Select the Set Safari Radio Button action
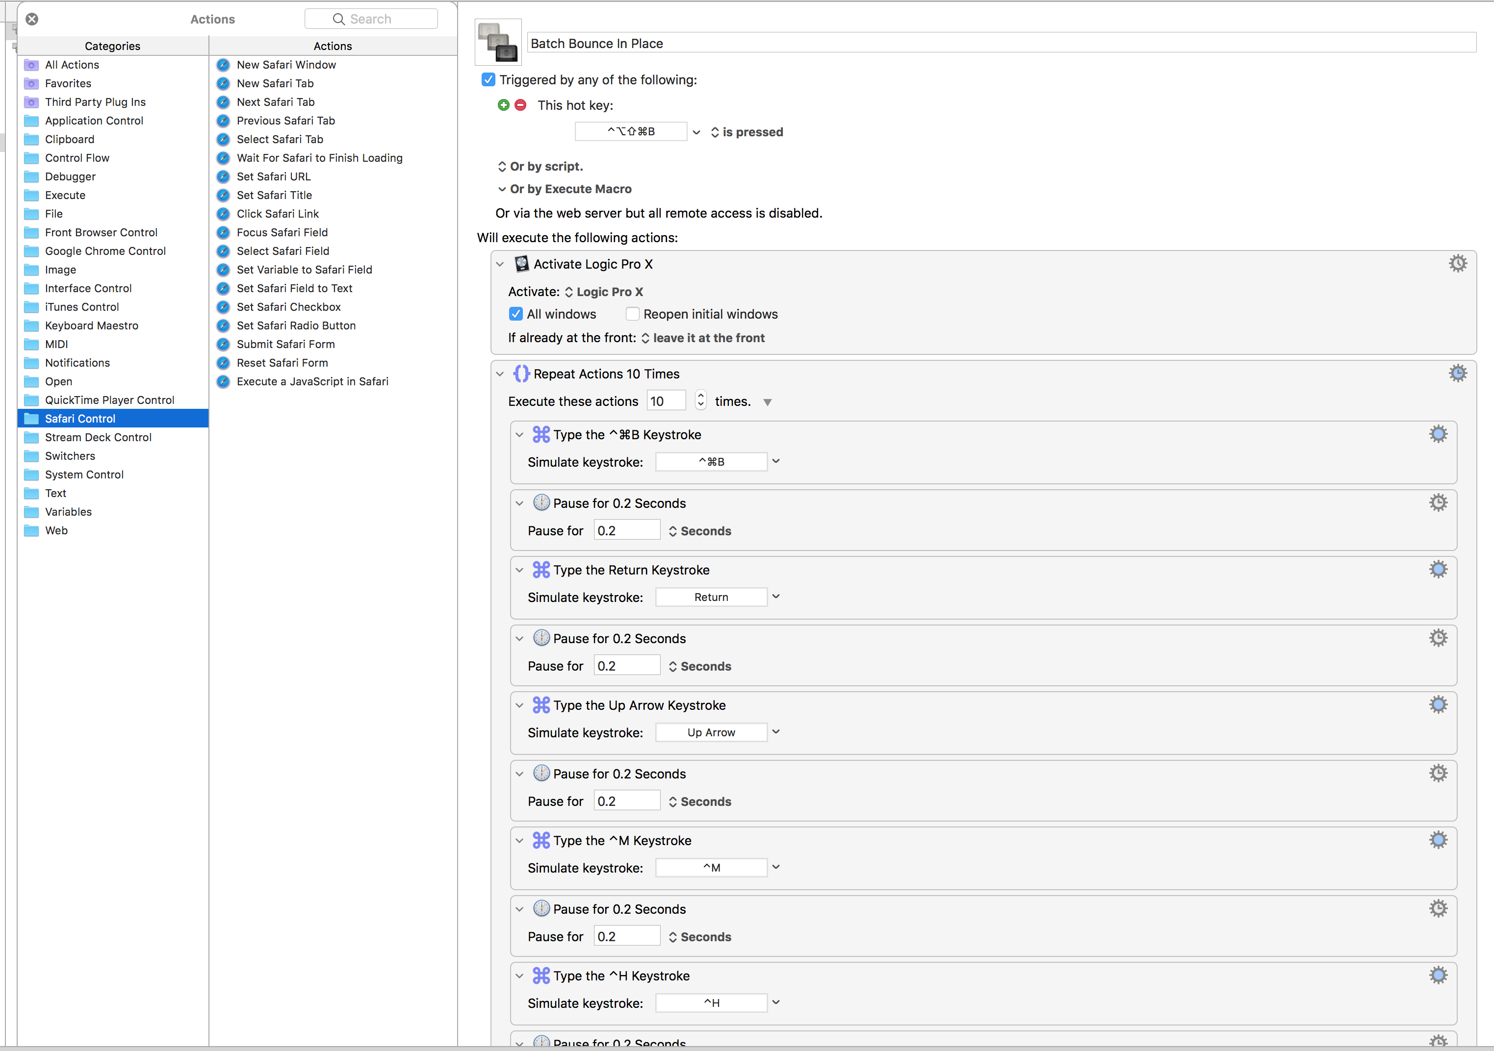This screenshot has height=1051, width=1494. tap(333, 325)
